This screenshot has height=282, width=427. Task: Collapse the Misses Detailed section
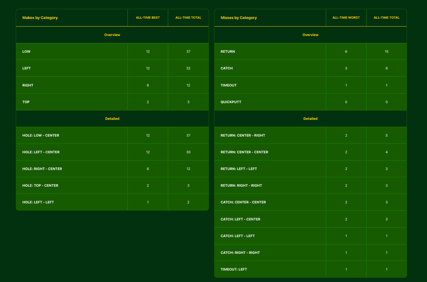pyautogui.click(x=310, y=119)
